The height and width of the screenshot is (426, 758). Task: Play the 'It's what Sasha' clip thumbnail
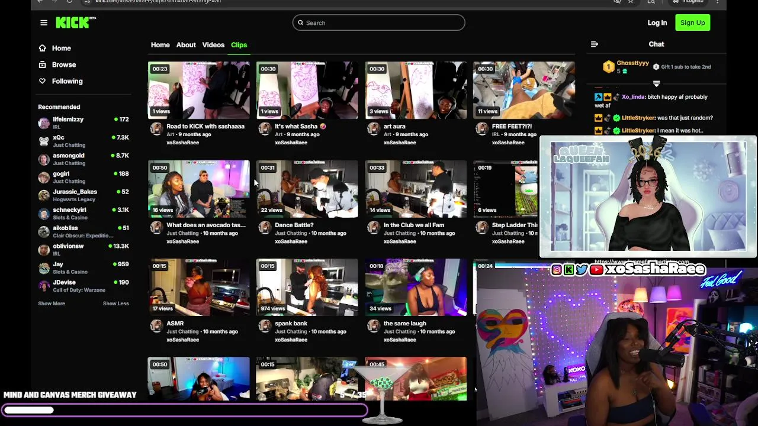tap(307, 91)
